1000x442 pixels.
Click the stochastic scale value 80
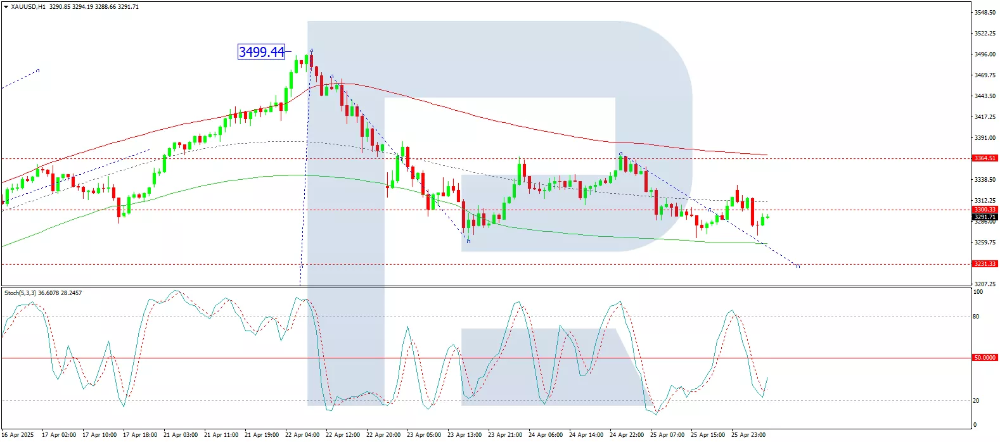click(x=976, y=317)
